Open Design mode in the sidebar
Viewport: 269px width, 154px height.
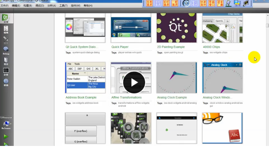tap(6, 40)
